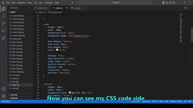Viewport: 193px width, 108px height.
Task: Toggle the secondary side bar layout icon
Action: 170,3
